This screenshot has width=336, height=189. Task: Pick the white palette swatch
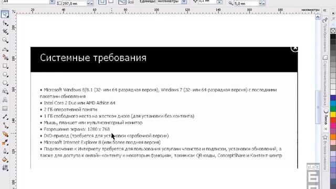coord(333,92)
